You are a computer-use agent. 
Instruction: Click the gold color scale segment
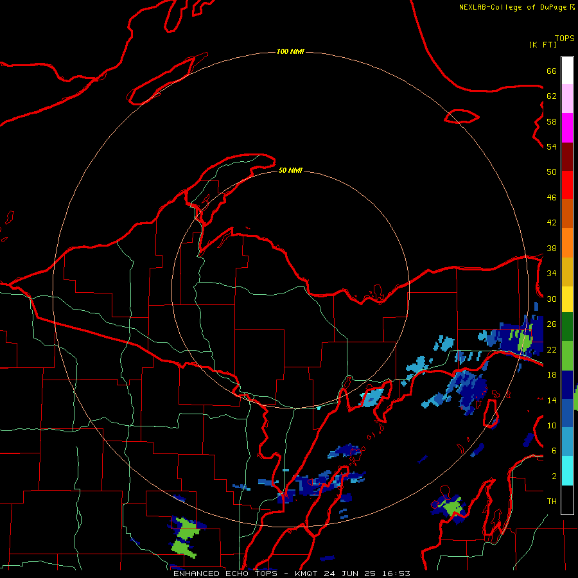click(x=567, y=272)
